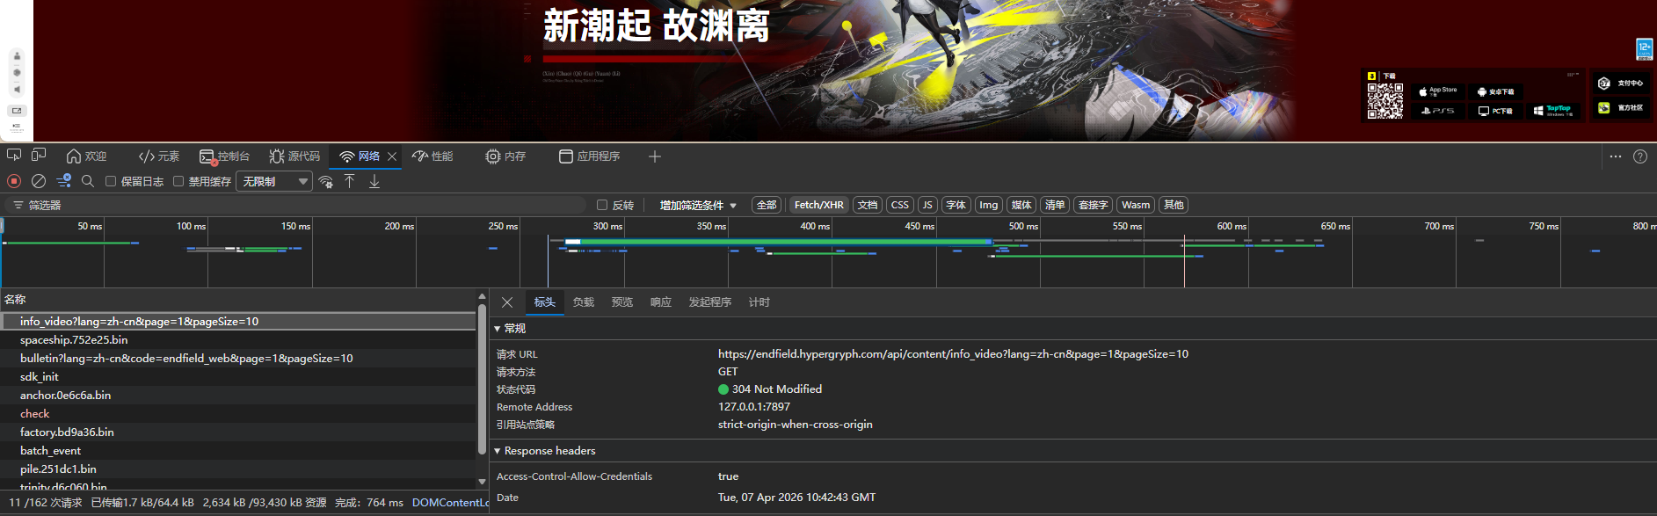This screenshot has height=516, width=1657.
Task: Click the App Store download button
Action: 1438,91
